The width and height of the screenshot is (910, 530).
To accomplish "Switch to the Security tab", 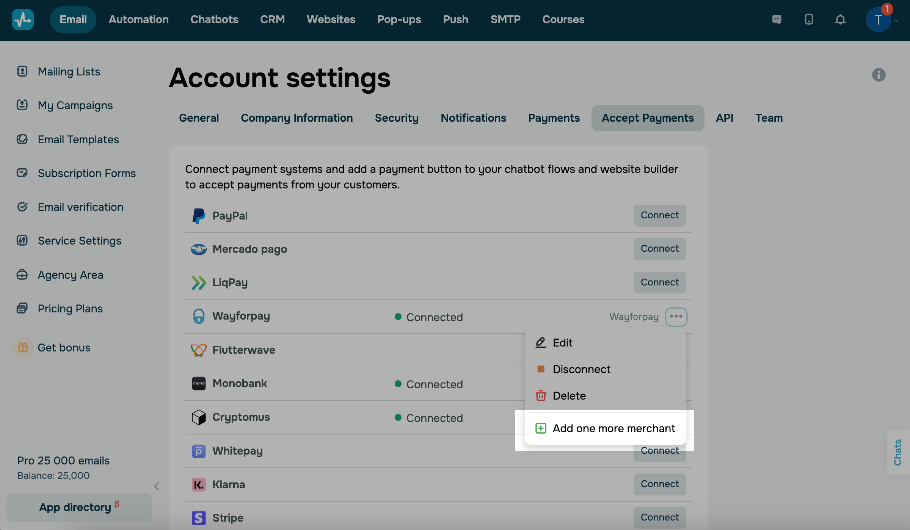I will pos(397,118).
